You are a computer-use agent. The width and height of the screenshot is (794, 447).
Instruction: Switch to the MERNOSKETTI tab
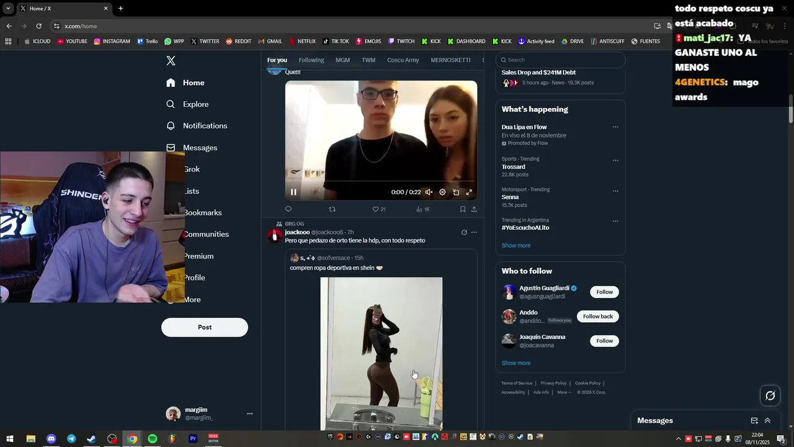pyautogui.click(x=450, y=60)
